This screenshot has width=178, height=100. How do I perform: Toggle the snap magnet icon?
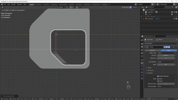tap(71, 7)
